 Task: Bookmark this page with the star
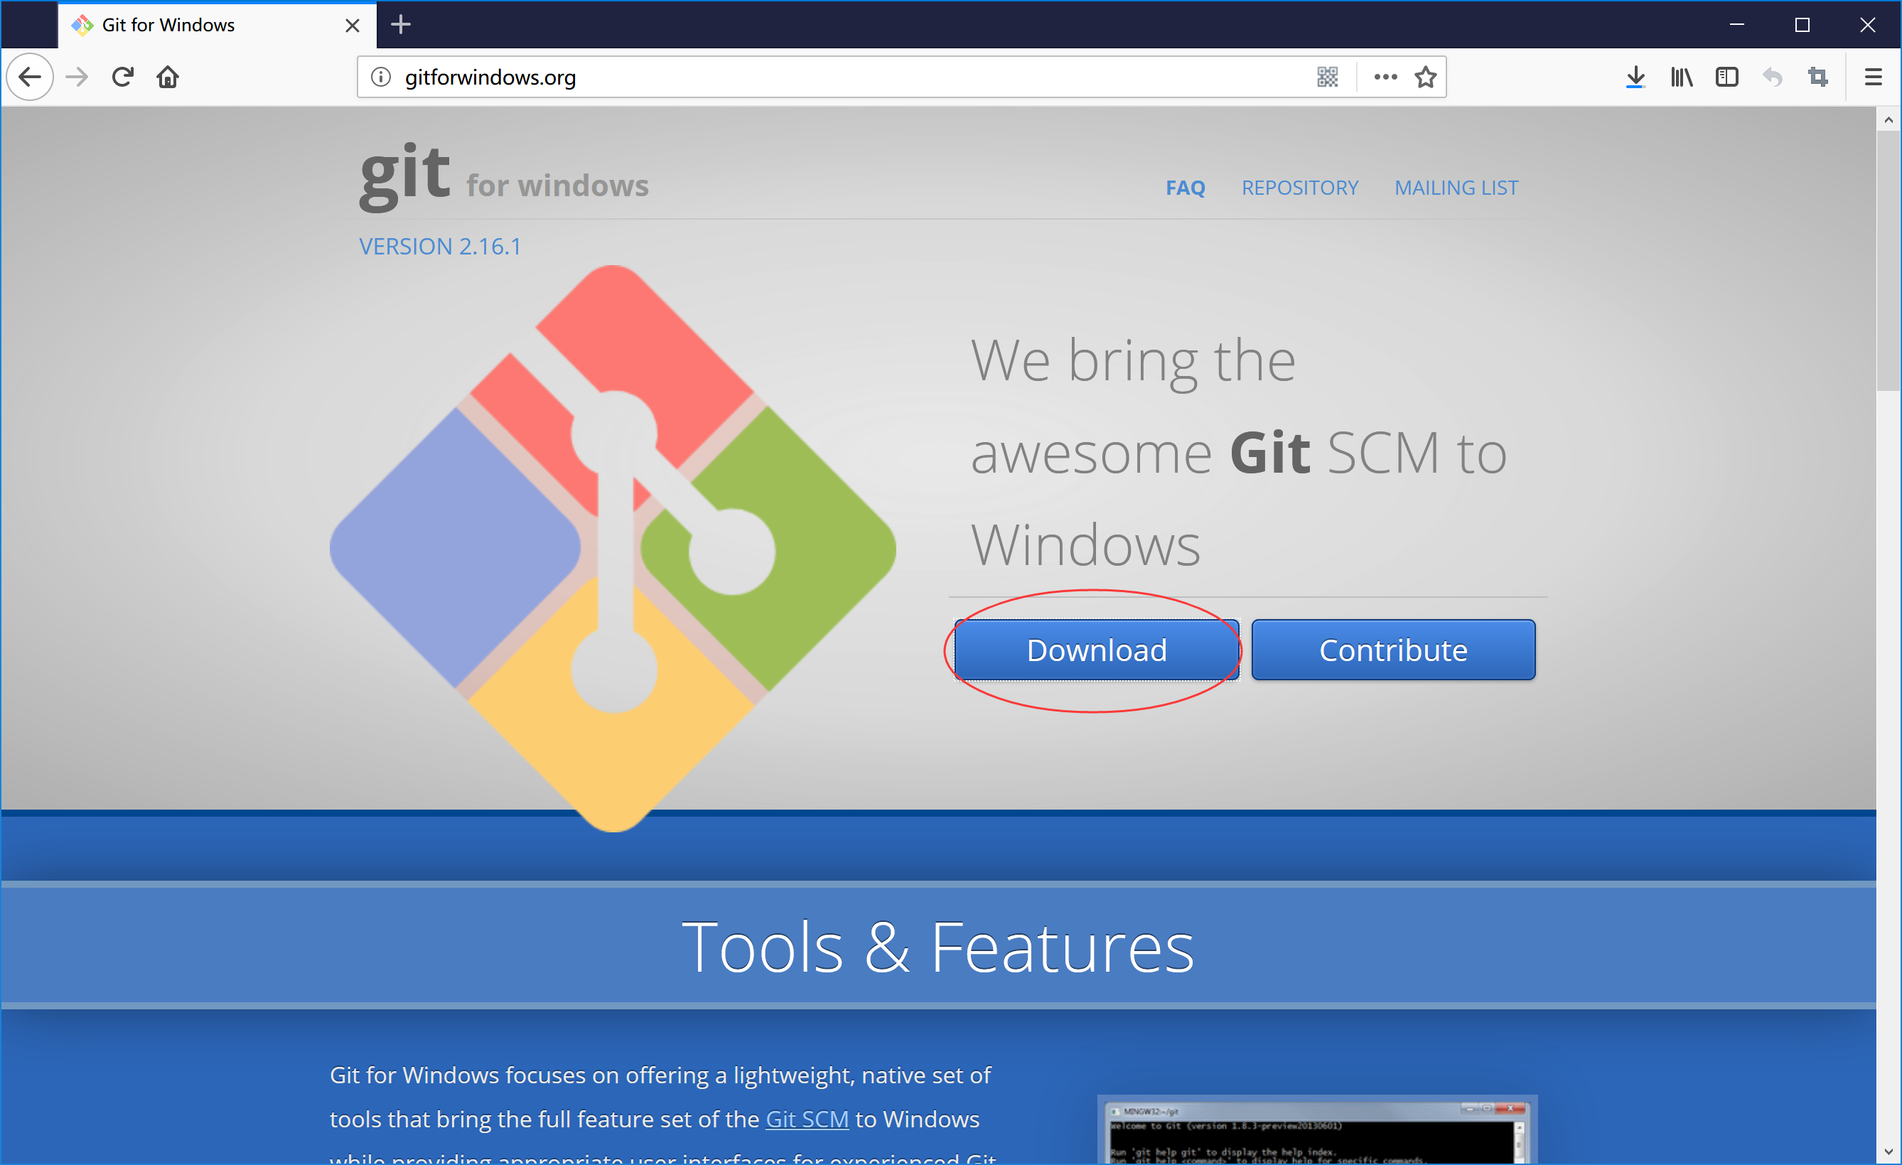pos(1426,77)
